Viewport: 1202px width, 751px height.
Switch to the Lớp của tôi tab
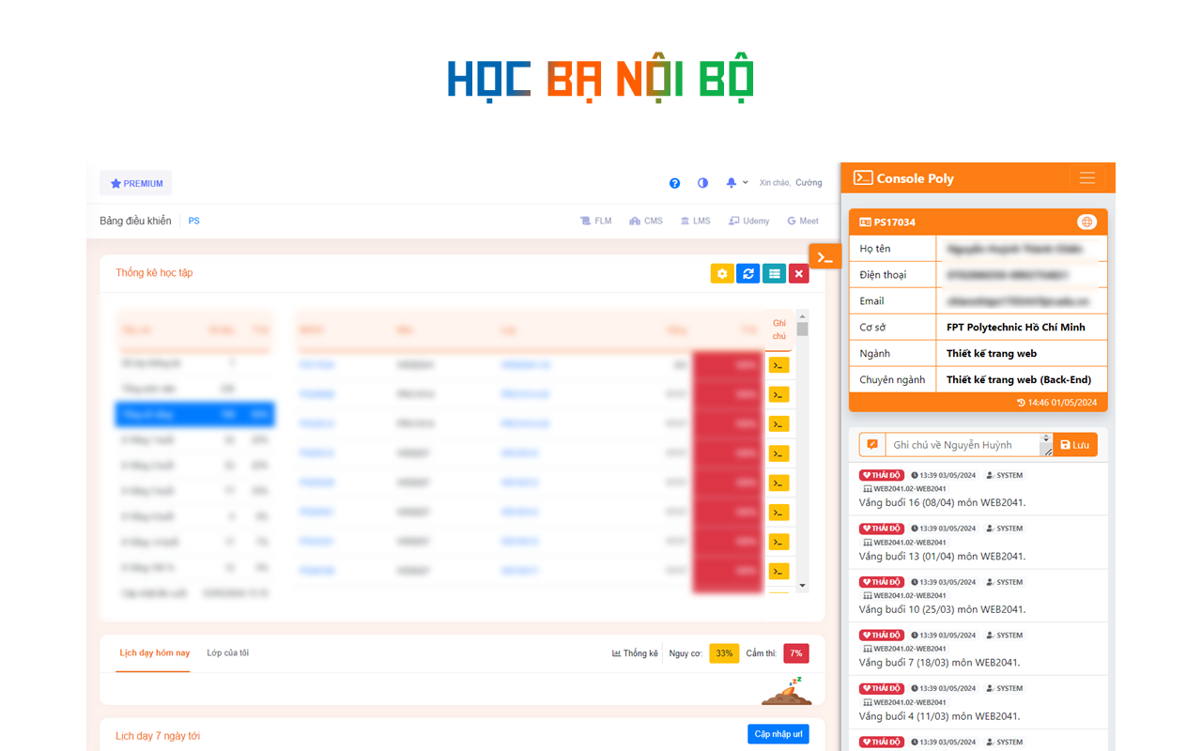click(228, 652)
